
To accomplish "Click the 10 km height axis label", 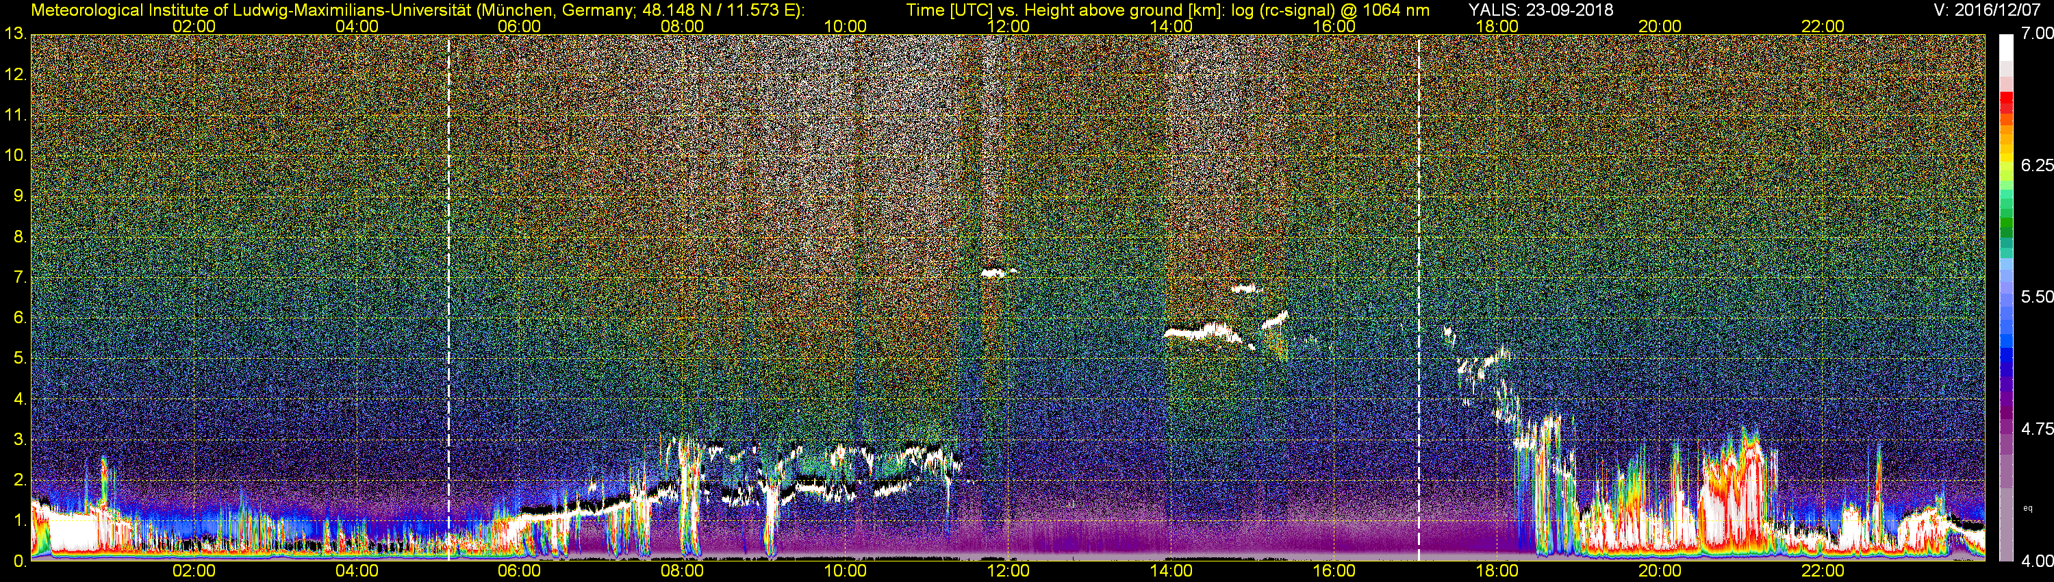I will pos(15,155).
